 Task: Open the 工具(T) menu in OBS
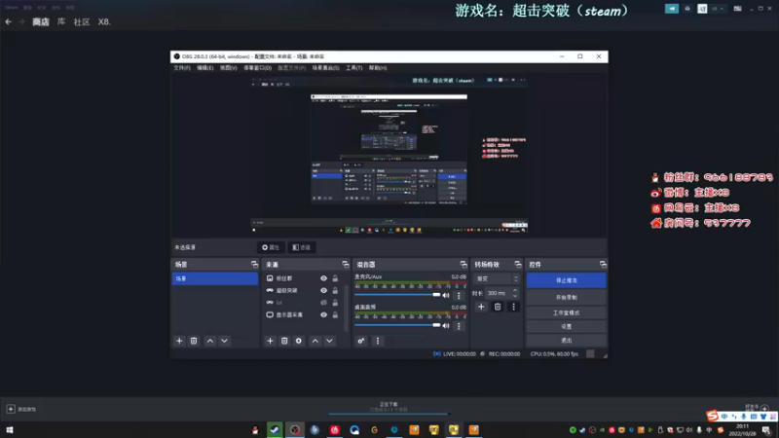click(354, 68)
